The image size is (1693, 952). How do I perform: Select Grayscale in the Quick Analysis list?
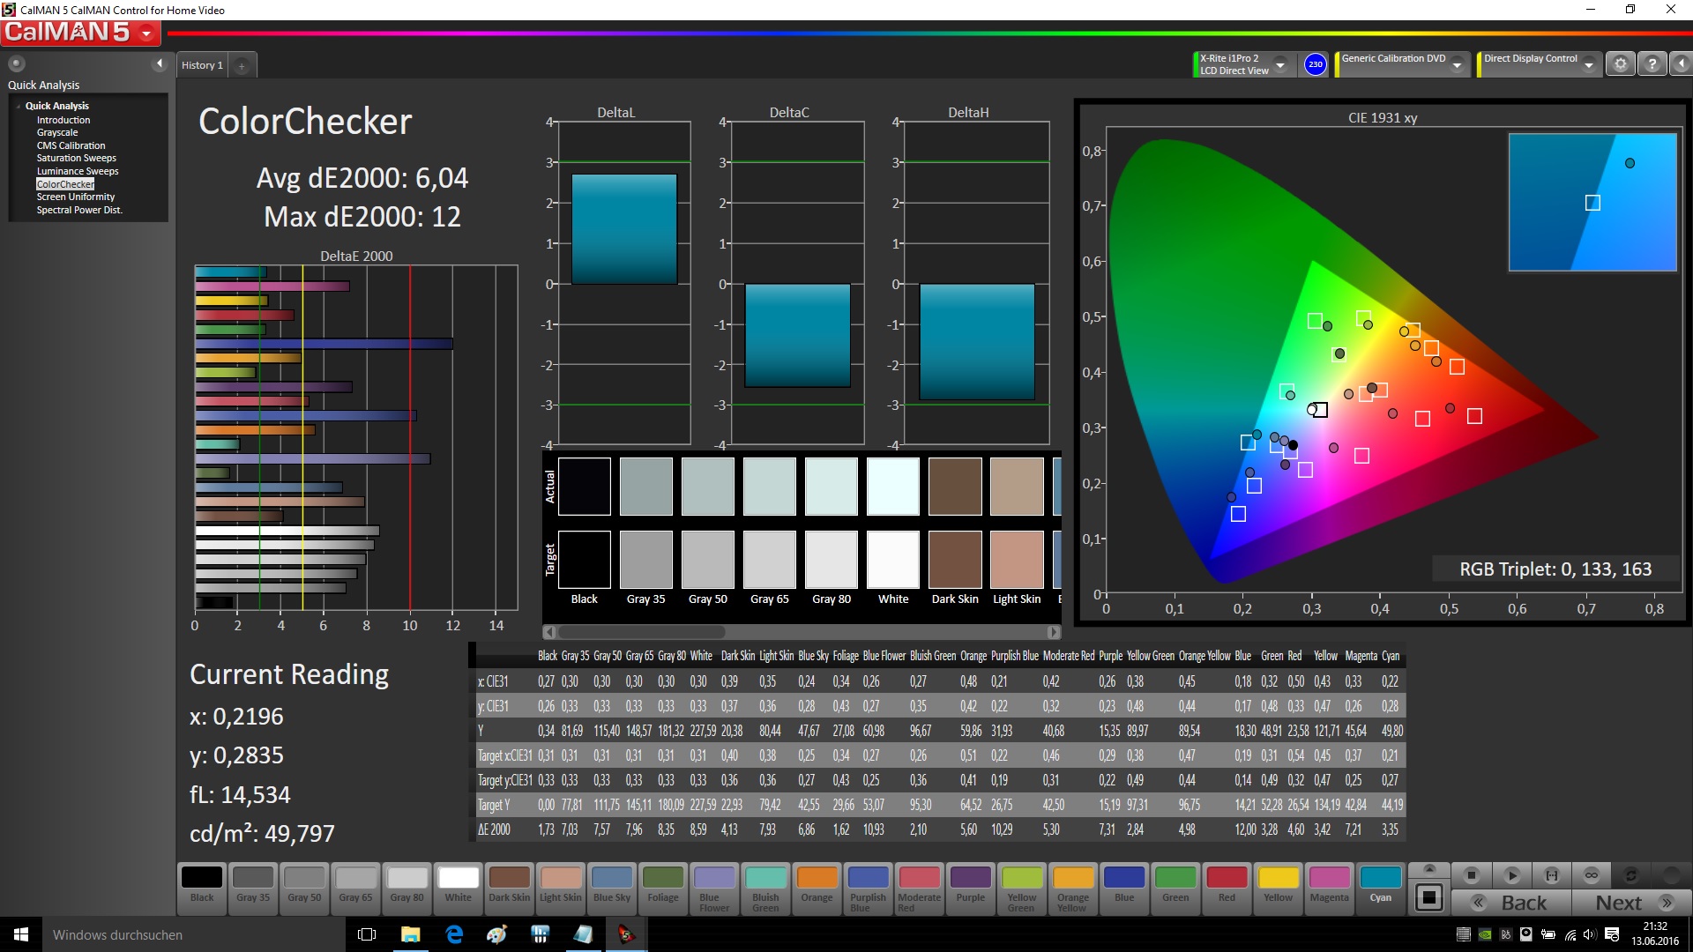57,132
